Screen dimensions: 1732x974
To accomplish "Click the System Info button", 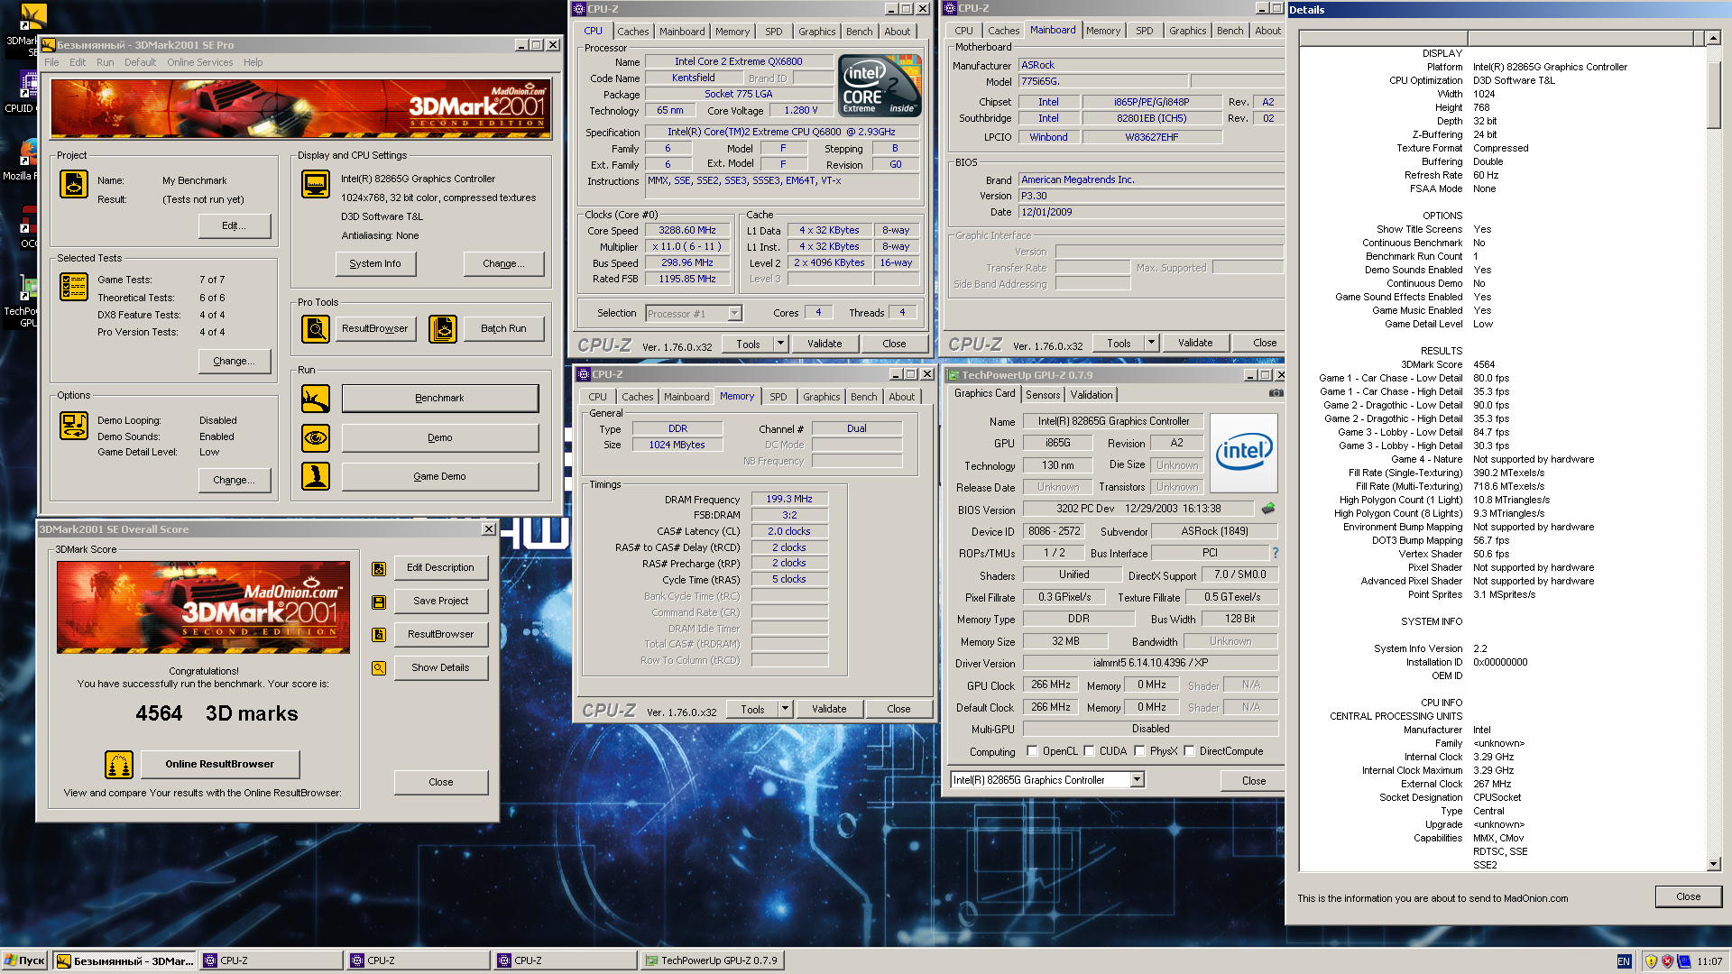I will click(375, 264).
